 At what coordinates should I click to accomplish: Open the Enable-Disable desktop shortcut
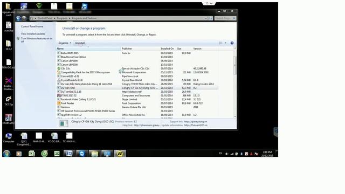click(x=9, y=84)
